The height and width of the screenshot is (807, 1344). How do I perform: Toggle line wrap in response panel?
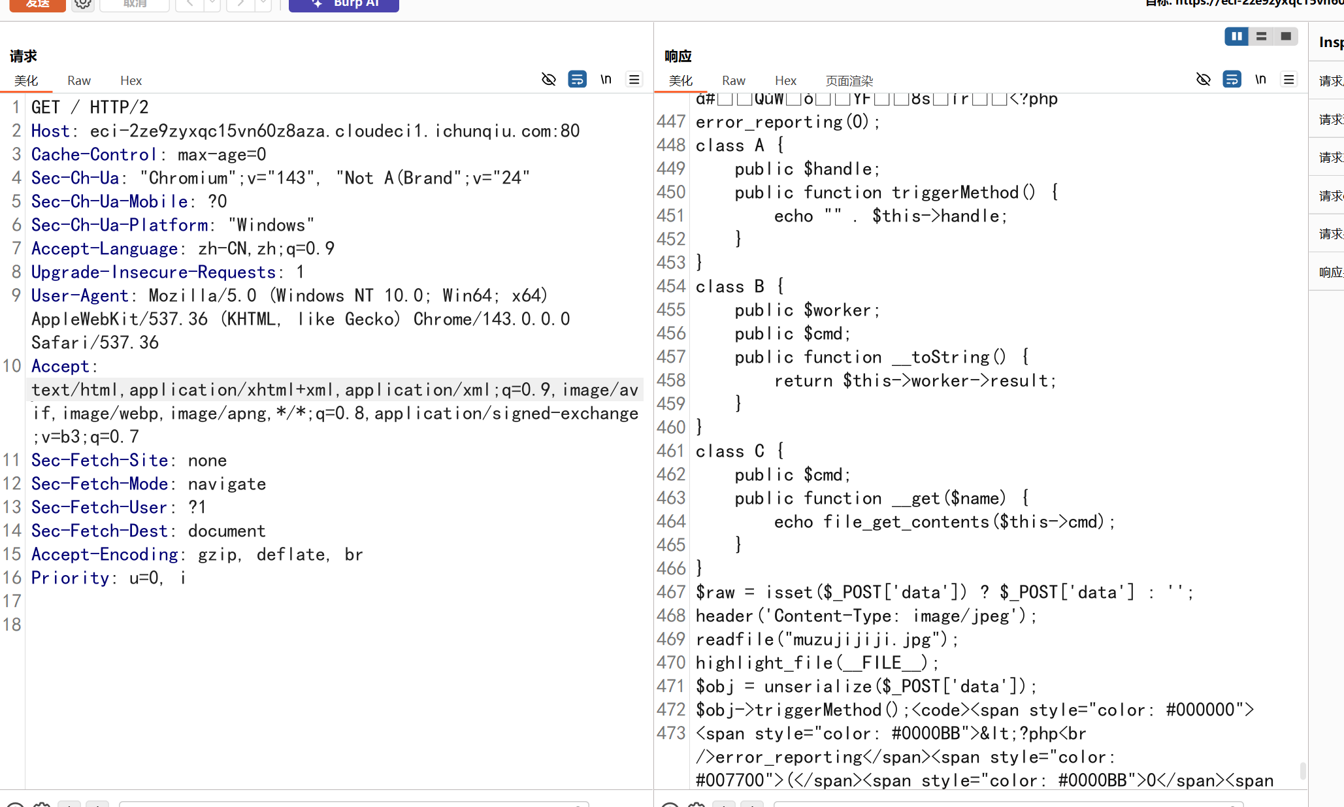point(1232,80)
